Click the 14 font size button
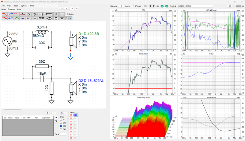This screenshot has height=141, width=245. [x=66, y=9]
